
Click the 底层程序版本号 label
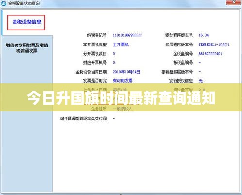pyautogui.click(x=179, y=45)
